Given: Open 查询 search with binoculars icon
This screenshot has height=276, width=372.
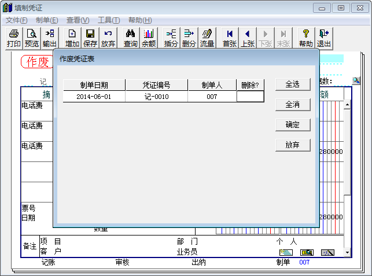Looking at the screenshot, I should [x=131, y=38].
